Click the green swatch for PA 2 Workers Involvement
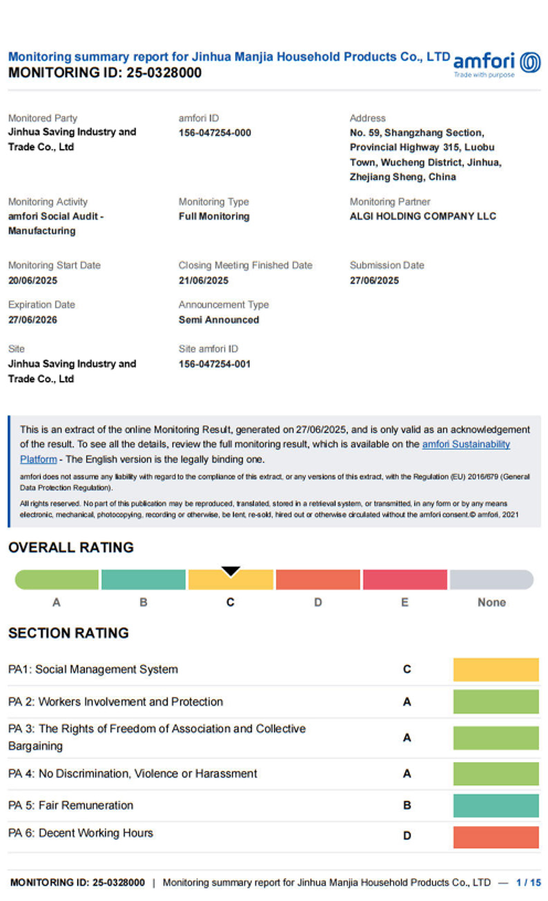Screen dimensions: 548x901 click(x=496, y=702)
